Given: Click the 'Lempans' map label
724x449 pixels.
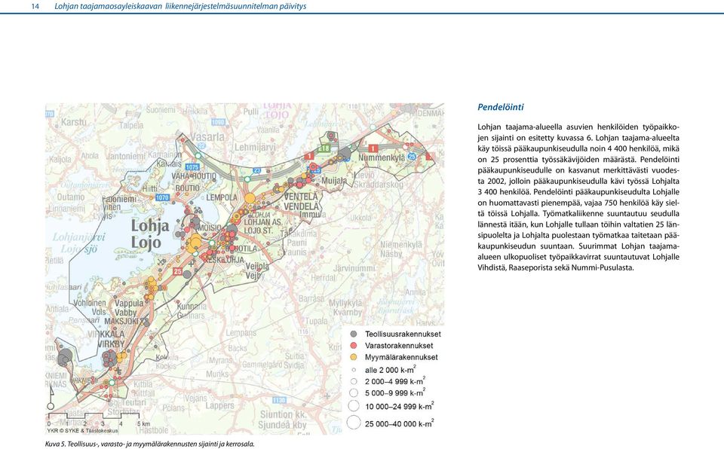Looking at the screenshot, I should point(241,332).
